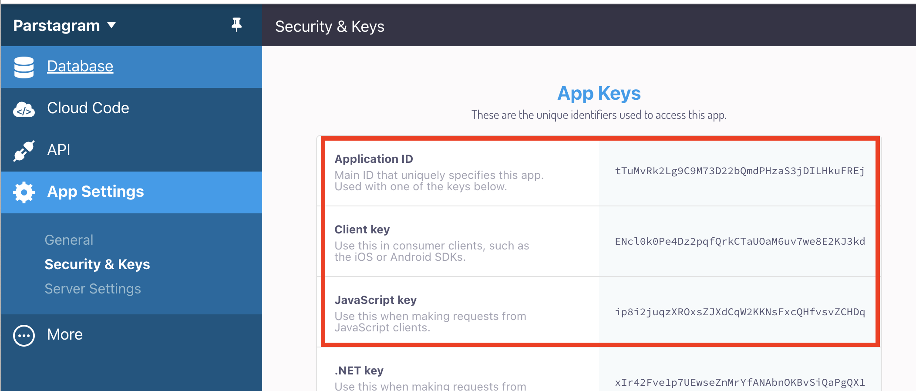This screenshot has width=916, height=391.
Task: Select App Settings in sidebar
Action: [95, 192]
